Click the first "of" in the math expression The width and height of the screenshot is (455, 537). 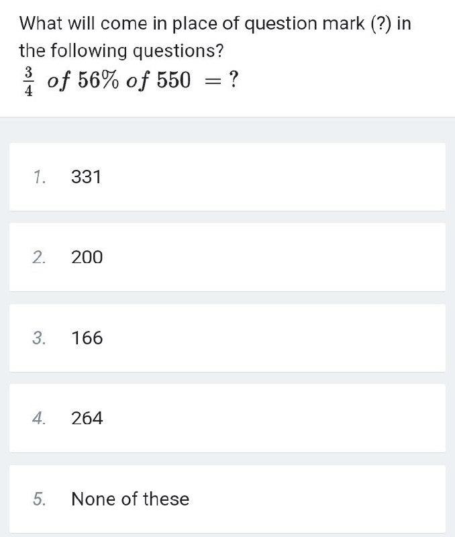[58, 81]
